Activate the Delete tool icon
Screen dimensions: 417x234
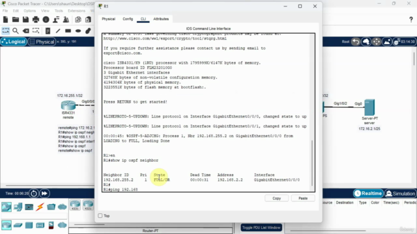point(26,31)
